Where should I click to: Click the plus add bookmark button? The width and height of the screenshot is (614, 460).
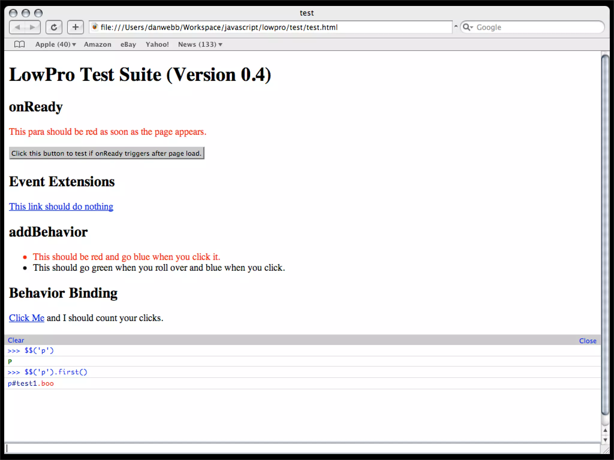75,27
